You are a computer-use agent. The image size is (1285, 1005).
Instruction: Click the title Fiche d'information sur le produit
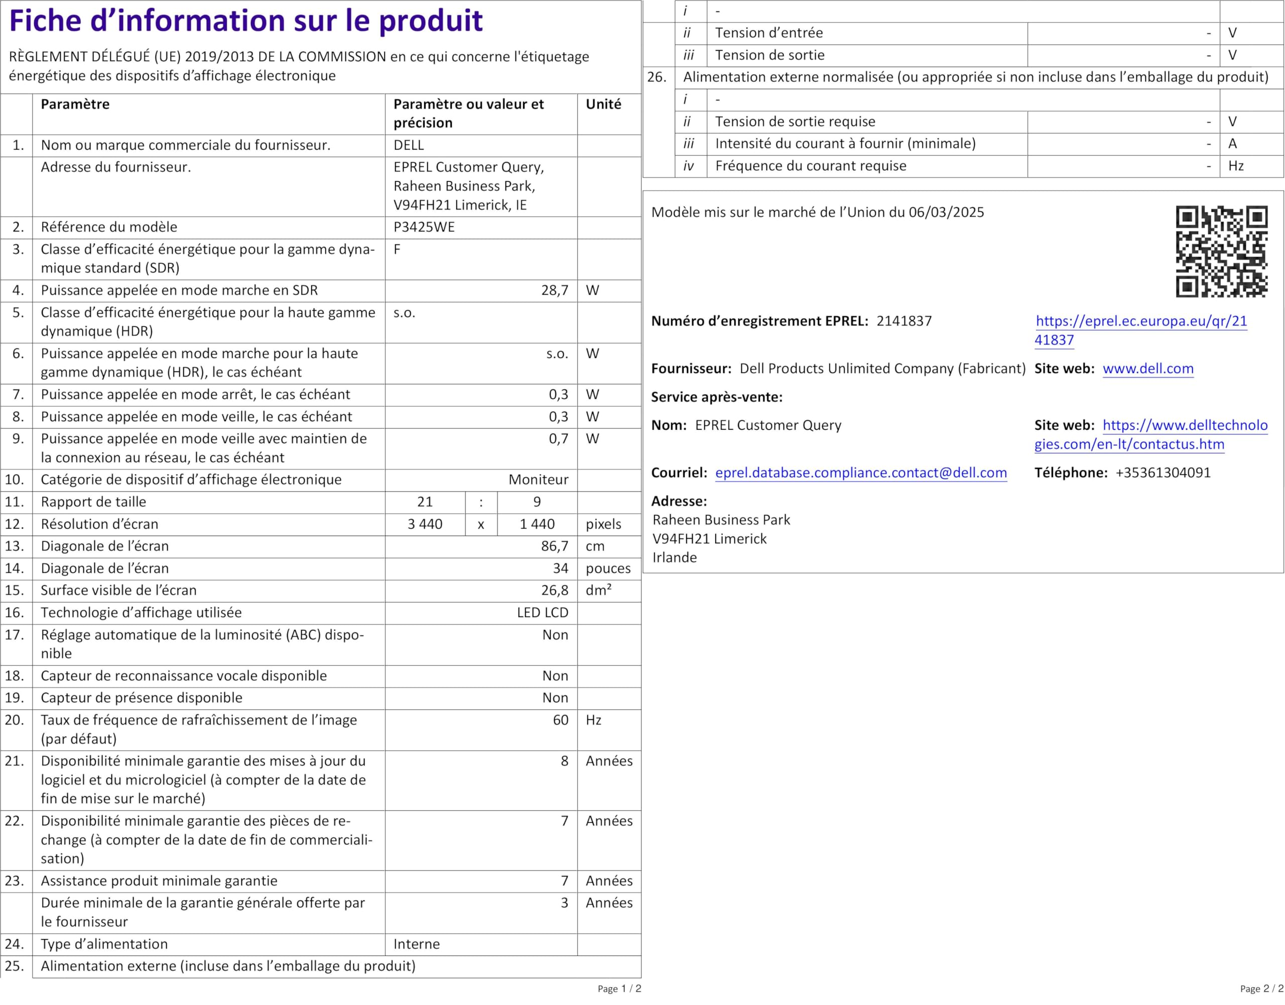point(246,21)
